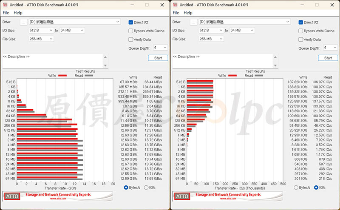Click Start button in left window
Screen dimensions: 340x210
point(158,58)
